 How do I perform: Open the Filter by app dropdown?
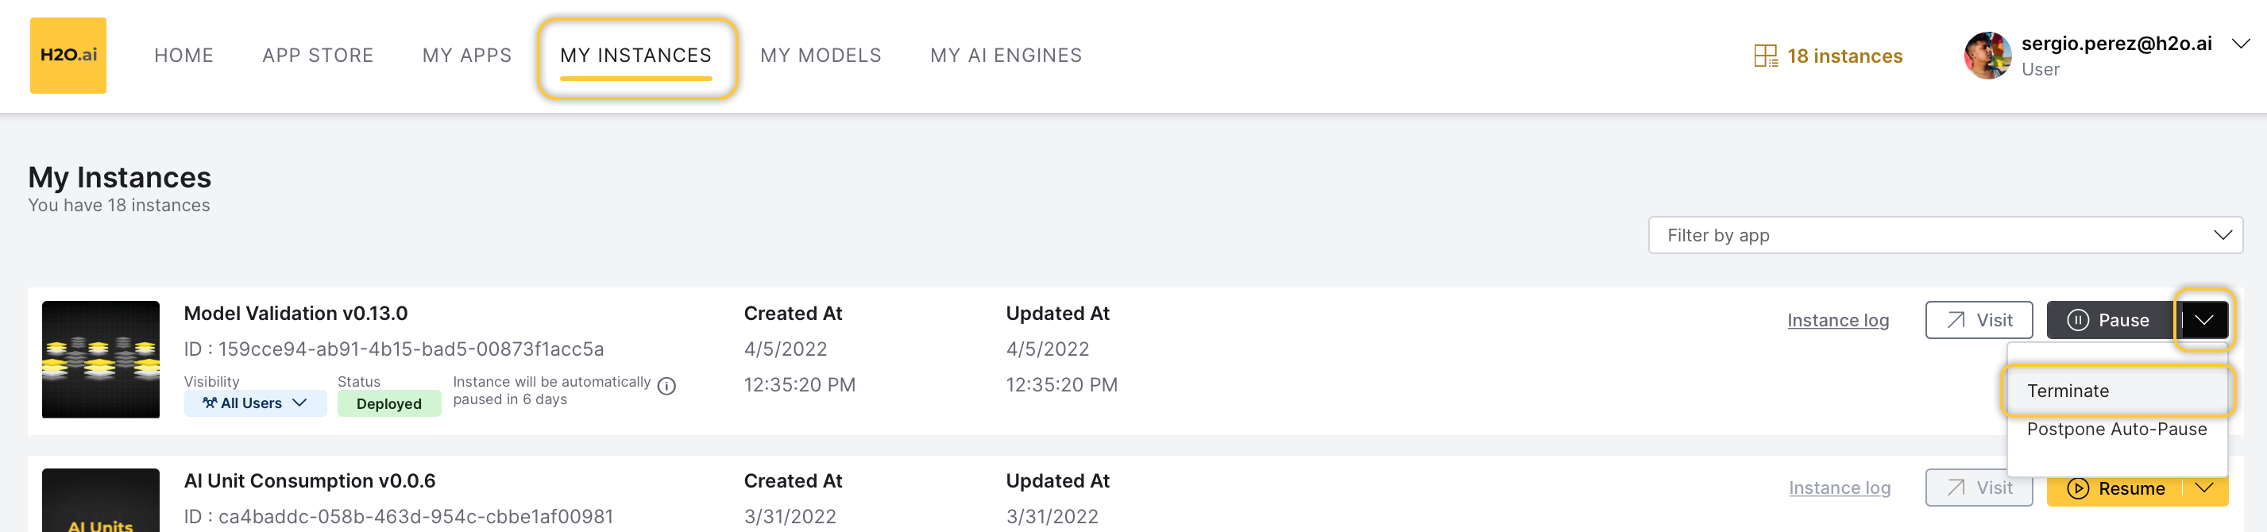(1944, 236)
